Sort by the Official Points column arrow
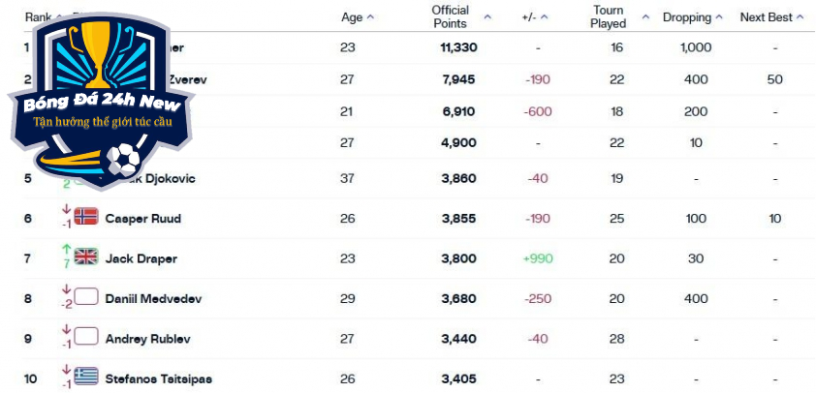Viewport: 816px width, 393px height. pyautogui.click(x=487, y=17)
